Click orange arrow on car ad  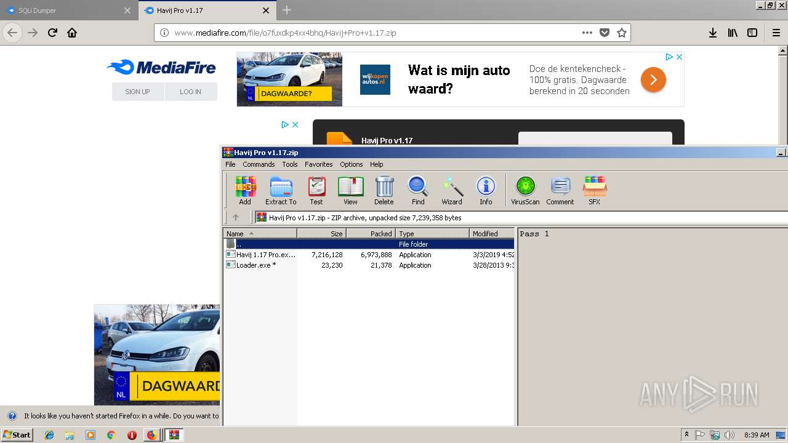tap(653, 79)
